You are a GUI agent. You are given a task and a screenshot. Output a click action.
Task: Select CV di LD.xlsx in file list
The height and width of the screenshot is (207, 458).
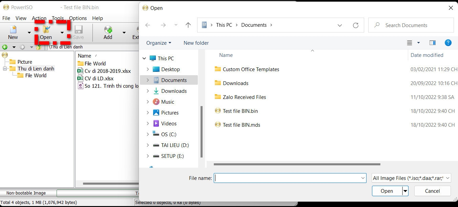point(99,79)
